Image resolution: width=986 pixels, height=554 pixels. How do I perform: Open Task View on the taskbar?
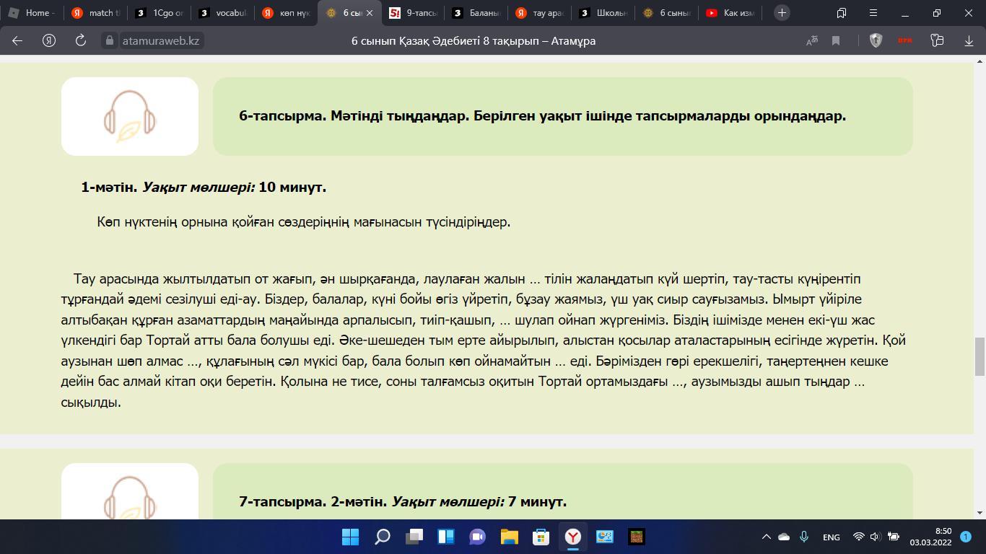tap(414, 537)
